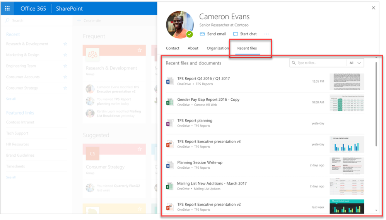Click the OneNote icon for TPS Report planning
This screenshot has height=220, width=386.
click(x=169, y=123)
